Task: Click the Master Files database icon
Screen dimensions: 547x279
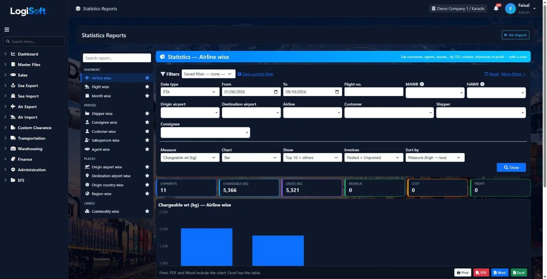Action: coord(13,65)
